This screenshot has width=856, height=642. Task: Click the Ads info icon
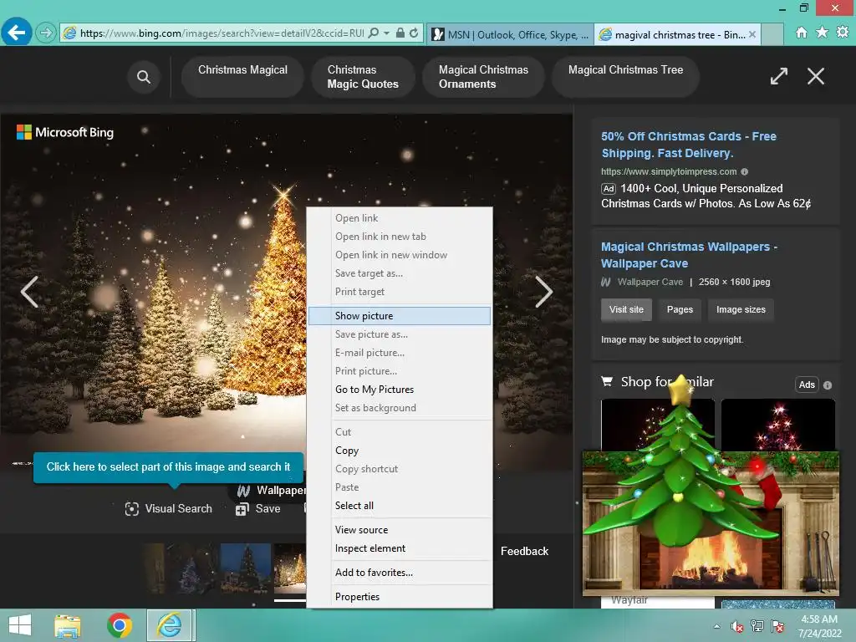click(x=828, y=385)
